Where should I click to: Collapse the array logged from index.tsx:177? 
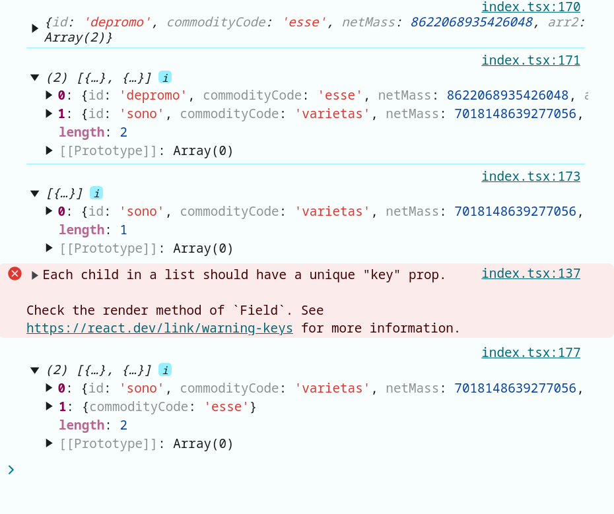pyautogui.click(x=35, y=370)
